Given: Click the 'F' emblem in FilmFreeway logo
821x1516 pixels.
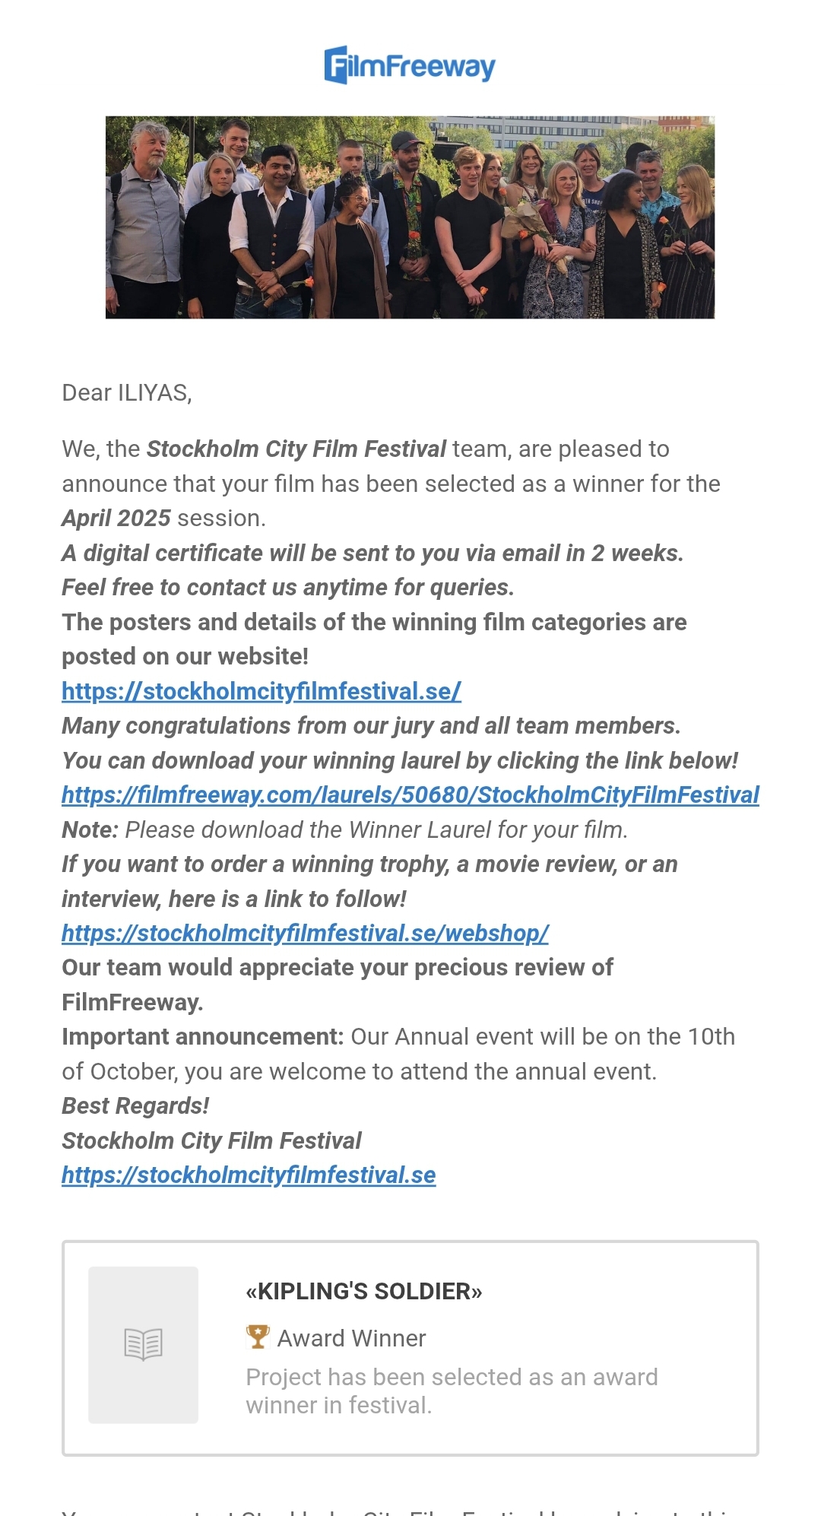Looking at the screenshot, I should point(337,65).
